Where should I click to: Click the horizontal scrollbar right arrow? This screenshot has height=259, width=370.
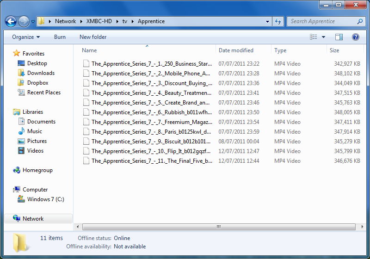point(362,227)
